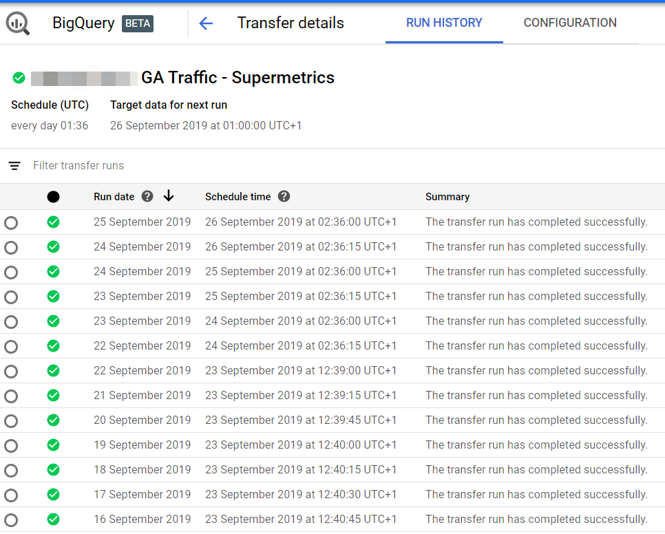
Task: Click the Schedule time column header
Action: (238, 197)
